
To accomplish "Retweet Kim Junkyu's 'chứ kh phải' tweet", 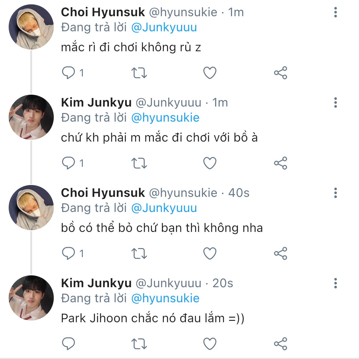I will (x=139, y=163).
